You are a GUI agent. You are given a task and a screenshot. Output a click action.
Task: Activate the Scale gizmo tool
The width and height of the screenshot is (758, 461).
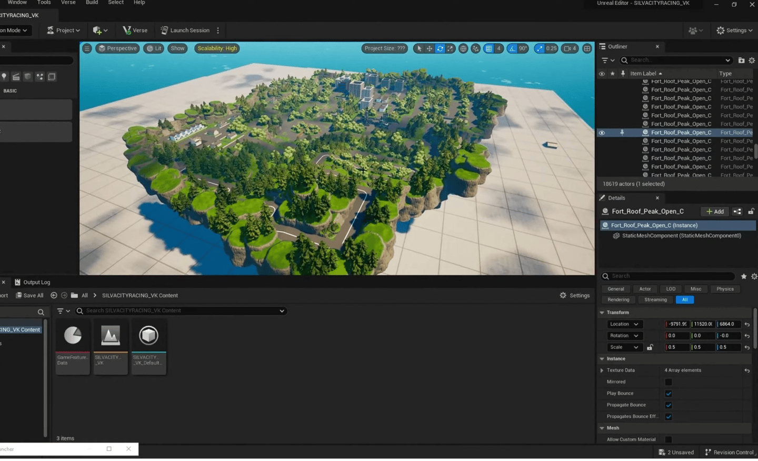450,48
